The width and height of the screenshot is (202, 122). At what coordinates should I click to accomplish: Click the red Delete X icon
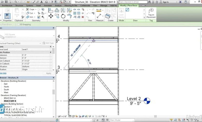83,17
